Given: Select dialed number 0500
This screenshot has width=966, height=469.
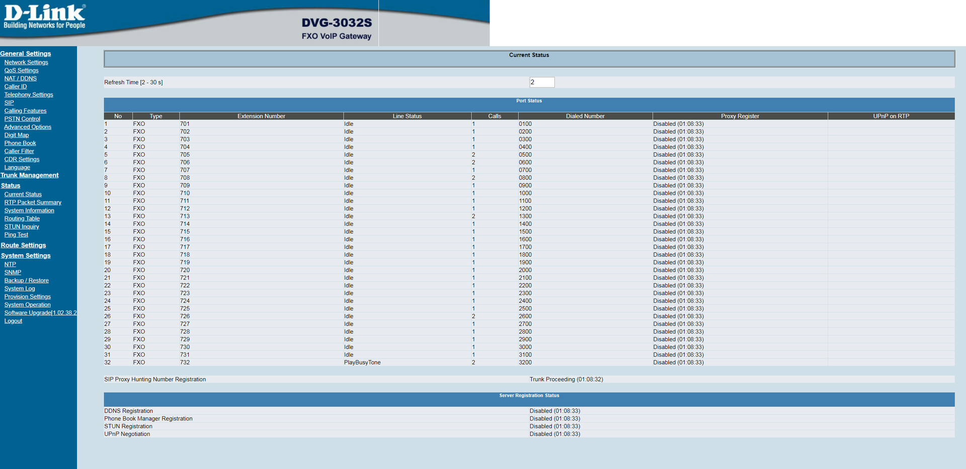Looking at the screenshot, I should pos(525,154).
